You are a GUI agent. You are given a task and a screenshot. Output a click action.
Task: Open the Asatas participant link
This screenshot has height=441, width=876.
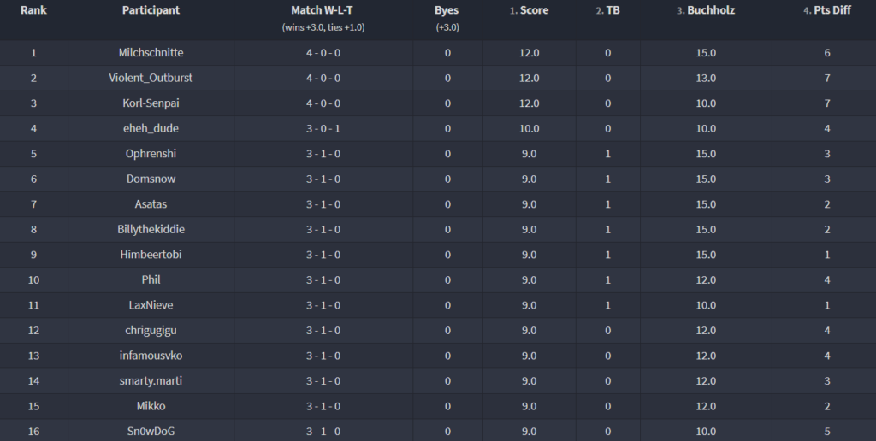click(151, 204)
